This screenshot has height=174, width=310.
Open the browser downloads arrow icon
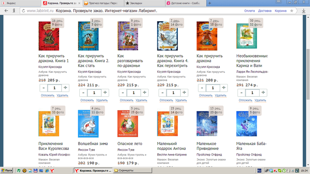[x=304, y=11]
